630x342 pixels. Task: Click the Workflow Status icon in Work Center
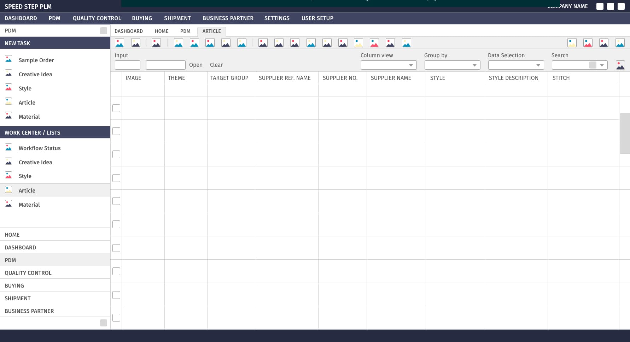coord(8,147)
